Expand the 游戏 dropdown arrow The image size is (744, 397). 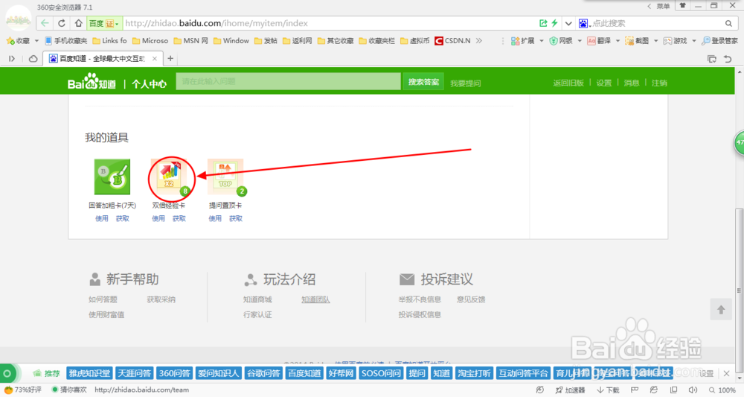pyautogui.click(x=693, y=41)
